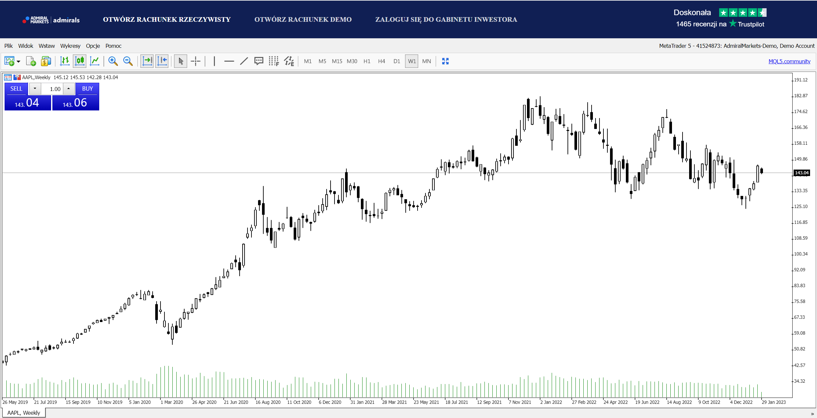Viewport: 817px width, 418px height.
Task: Click the zoom in magnifier icon
Action: click(x=113, y=61)
